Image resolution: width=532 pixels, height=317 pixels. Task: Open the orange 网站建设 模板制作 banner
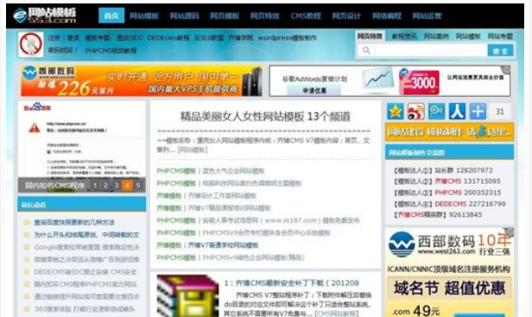click(x=449, y=132)
